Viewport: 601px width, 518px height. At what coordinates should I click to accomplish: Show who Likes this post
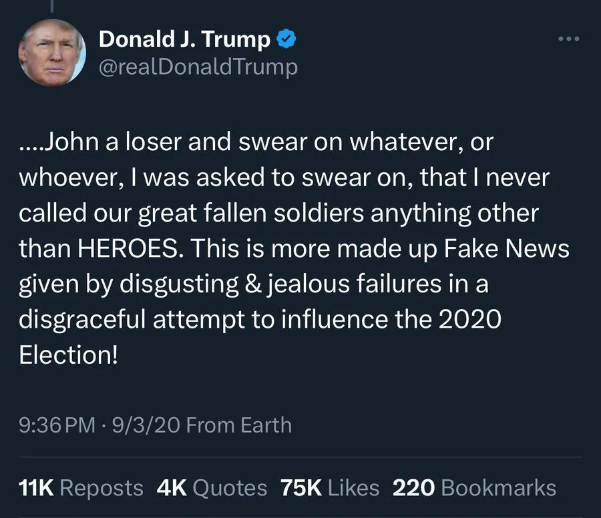pyautogui.click(x=355, y=487)
